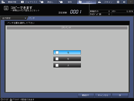The image size is (134, 101).
Task: Click the clock icon at 17:37
Action: coord(2,99)
